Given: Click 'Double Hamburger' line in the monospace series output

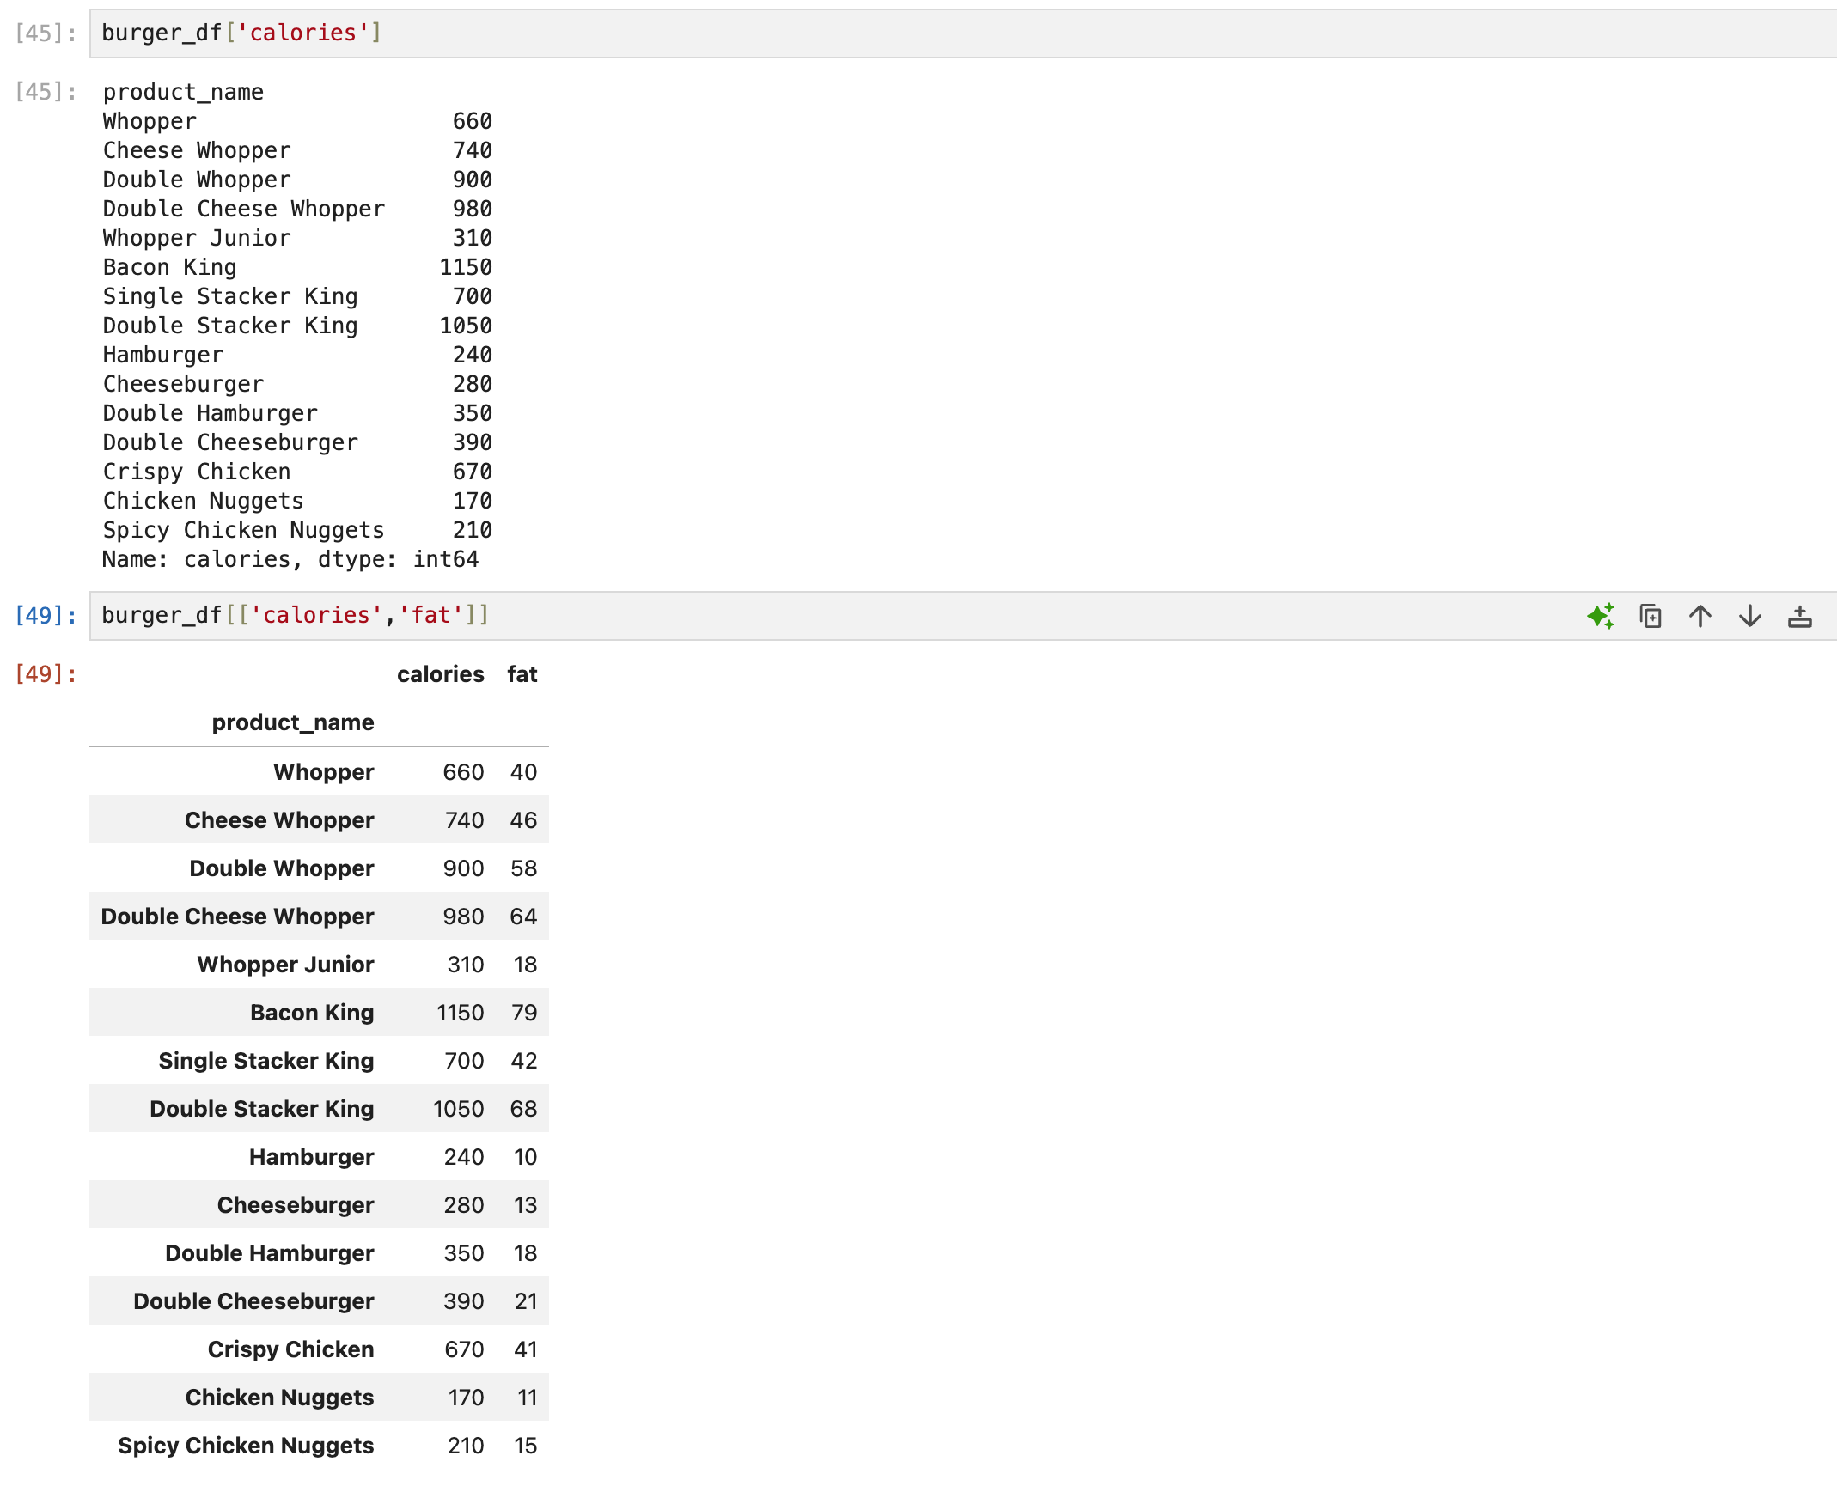Looking at the screenshot, I should pyautogui.click(x=211, y=413).
